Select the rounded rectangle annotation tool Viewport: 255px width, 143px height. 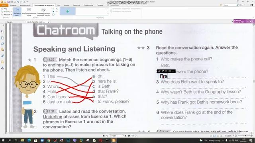[x=53, y=15]
